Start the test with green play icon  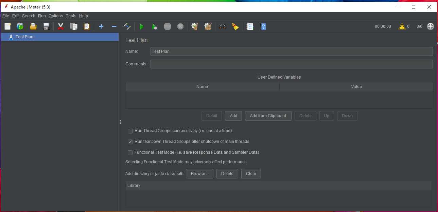142,26
